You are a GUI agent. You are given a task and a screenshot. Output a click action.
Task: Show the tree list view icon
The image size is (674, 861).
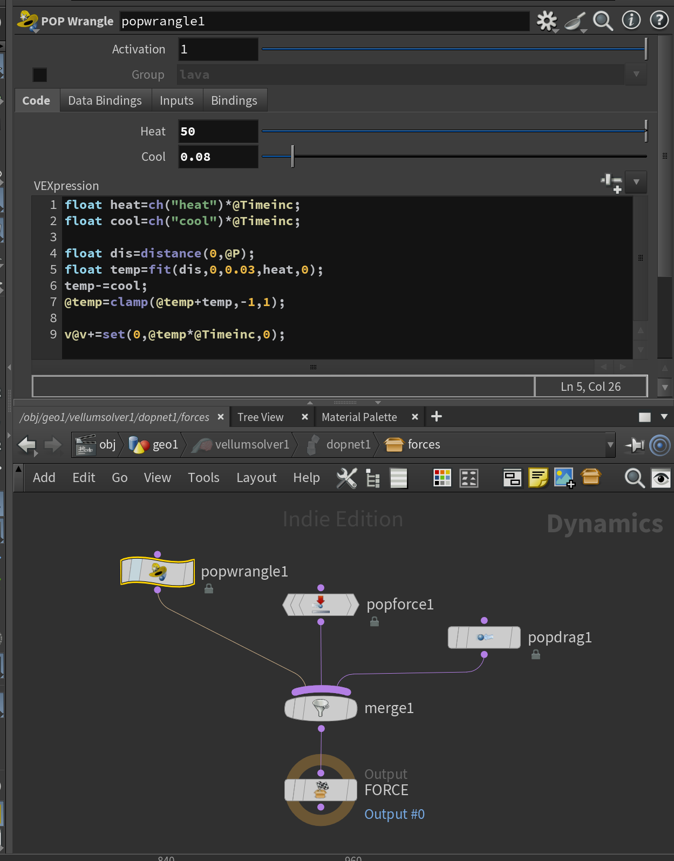click(372, 478)
